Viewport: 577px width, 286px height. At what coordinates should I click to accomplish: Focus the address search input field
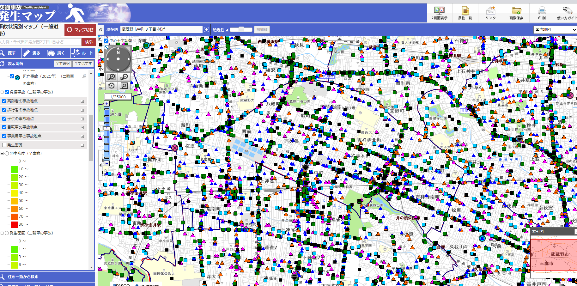(40, 42)
